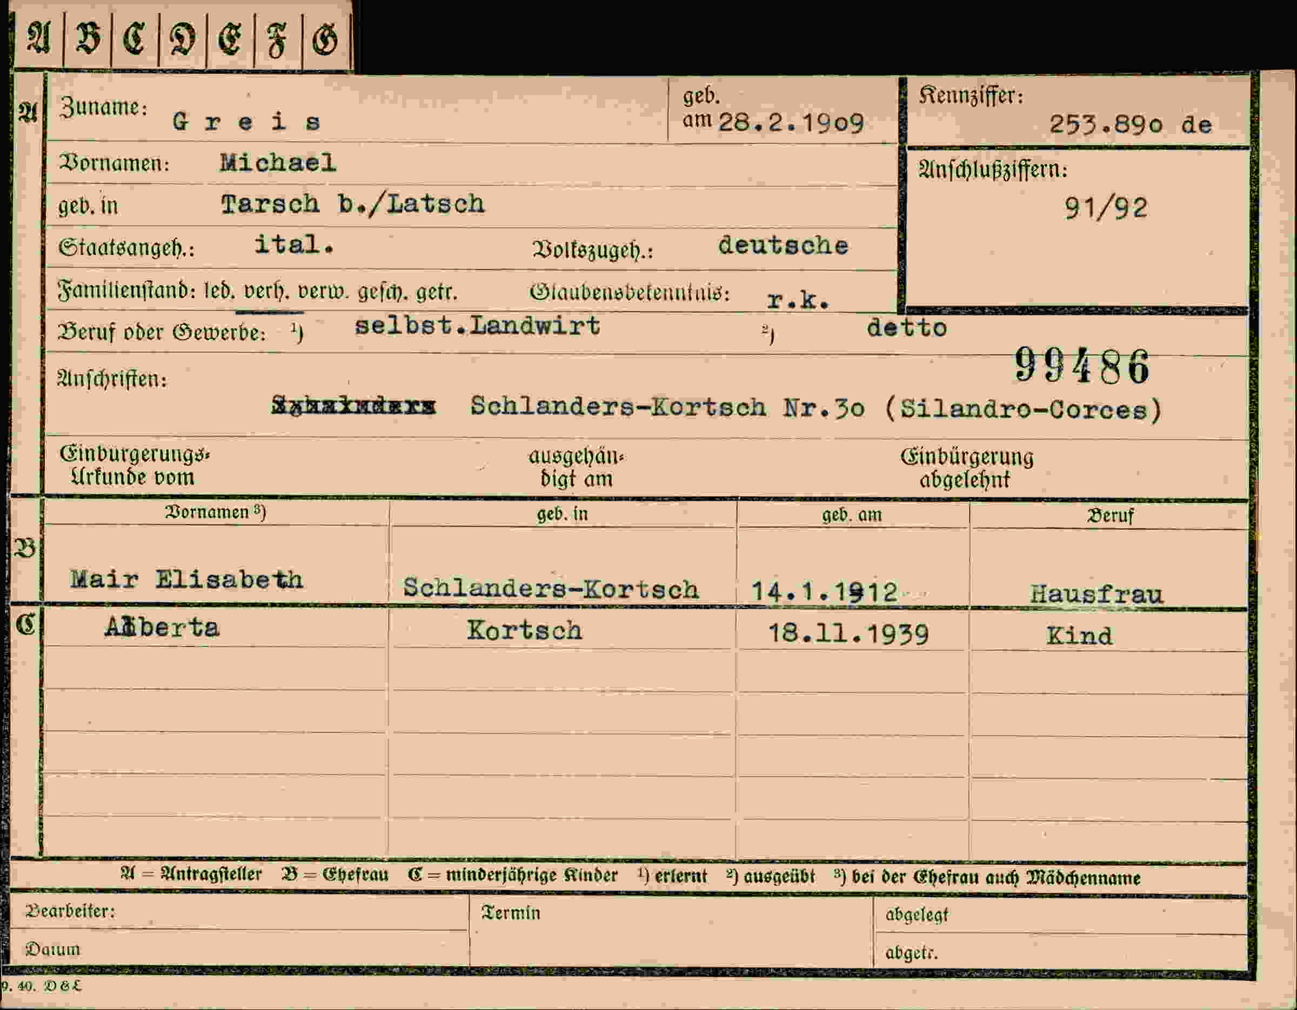
Task: Click the 'Zuname:' field label
Action: point(103,107)
